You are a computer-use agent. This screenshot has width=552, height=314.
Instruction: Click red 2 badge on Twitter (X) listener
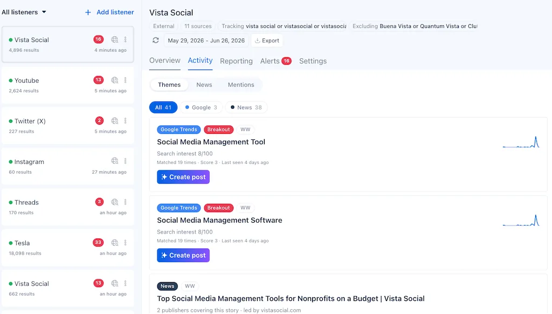tap(99, 120)
